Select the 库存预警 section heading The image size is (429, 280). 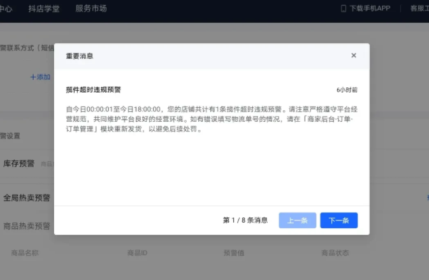(19, 164)
